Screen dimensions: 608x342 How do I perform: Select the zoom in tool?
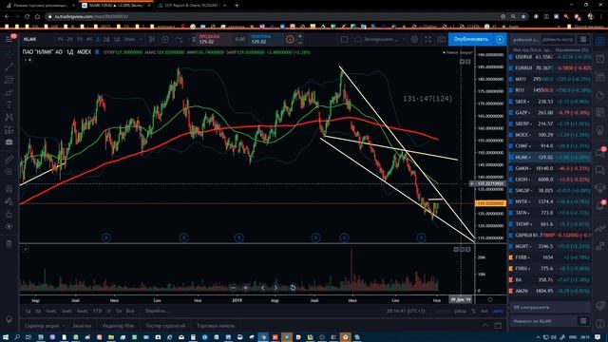tap(9, 171)
